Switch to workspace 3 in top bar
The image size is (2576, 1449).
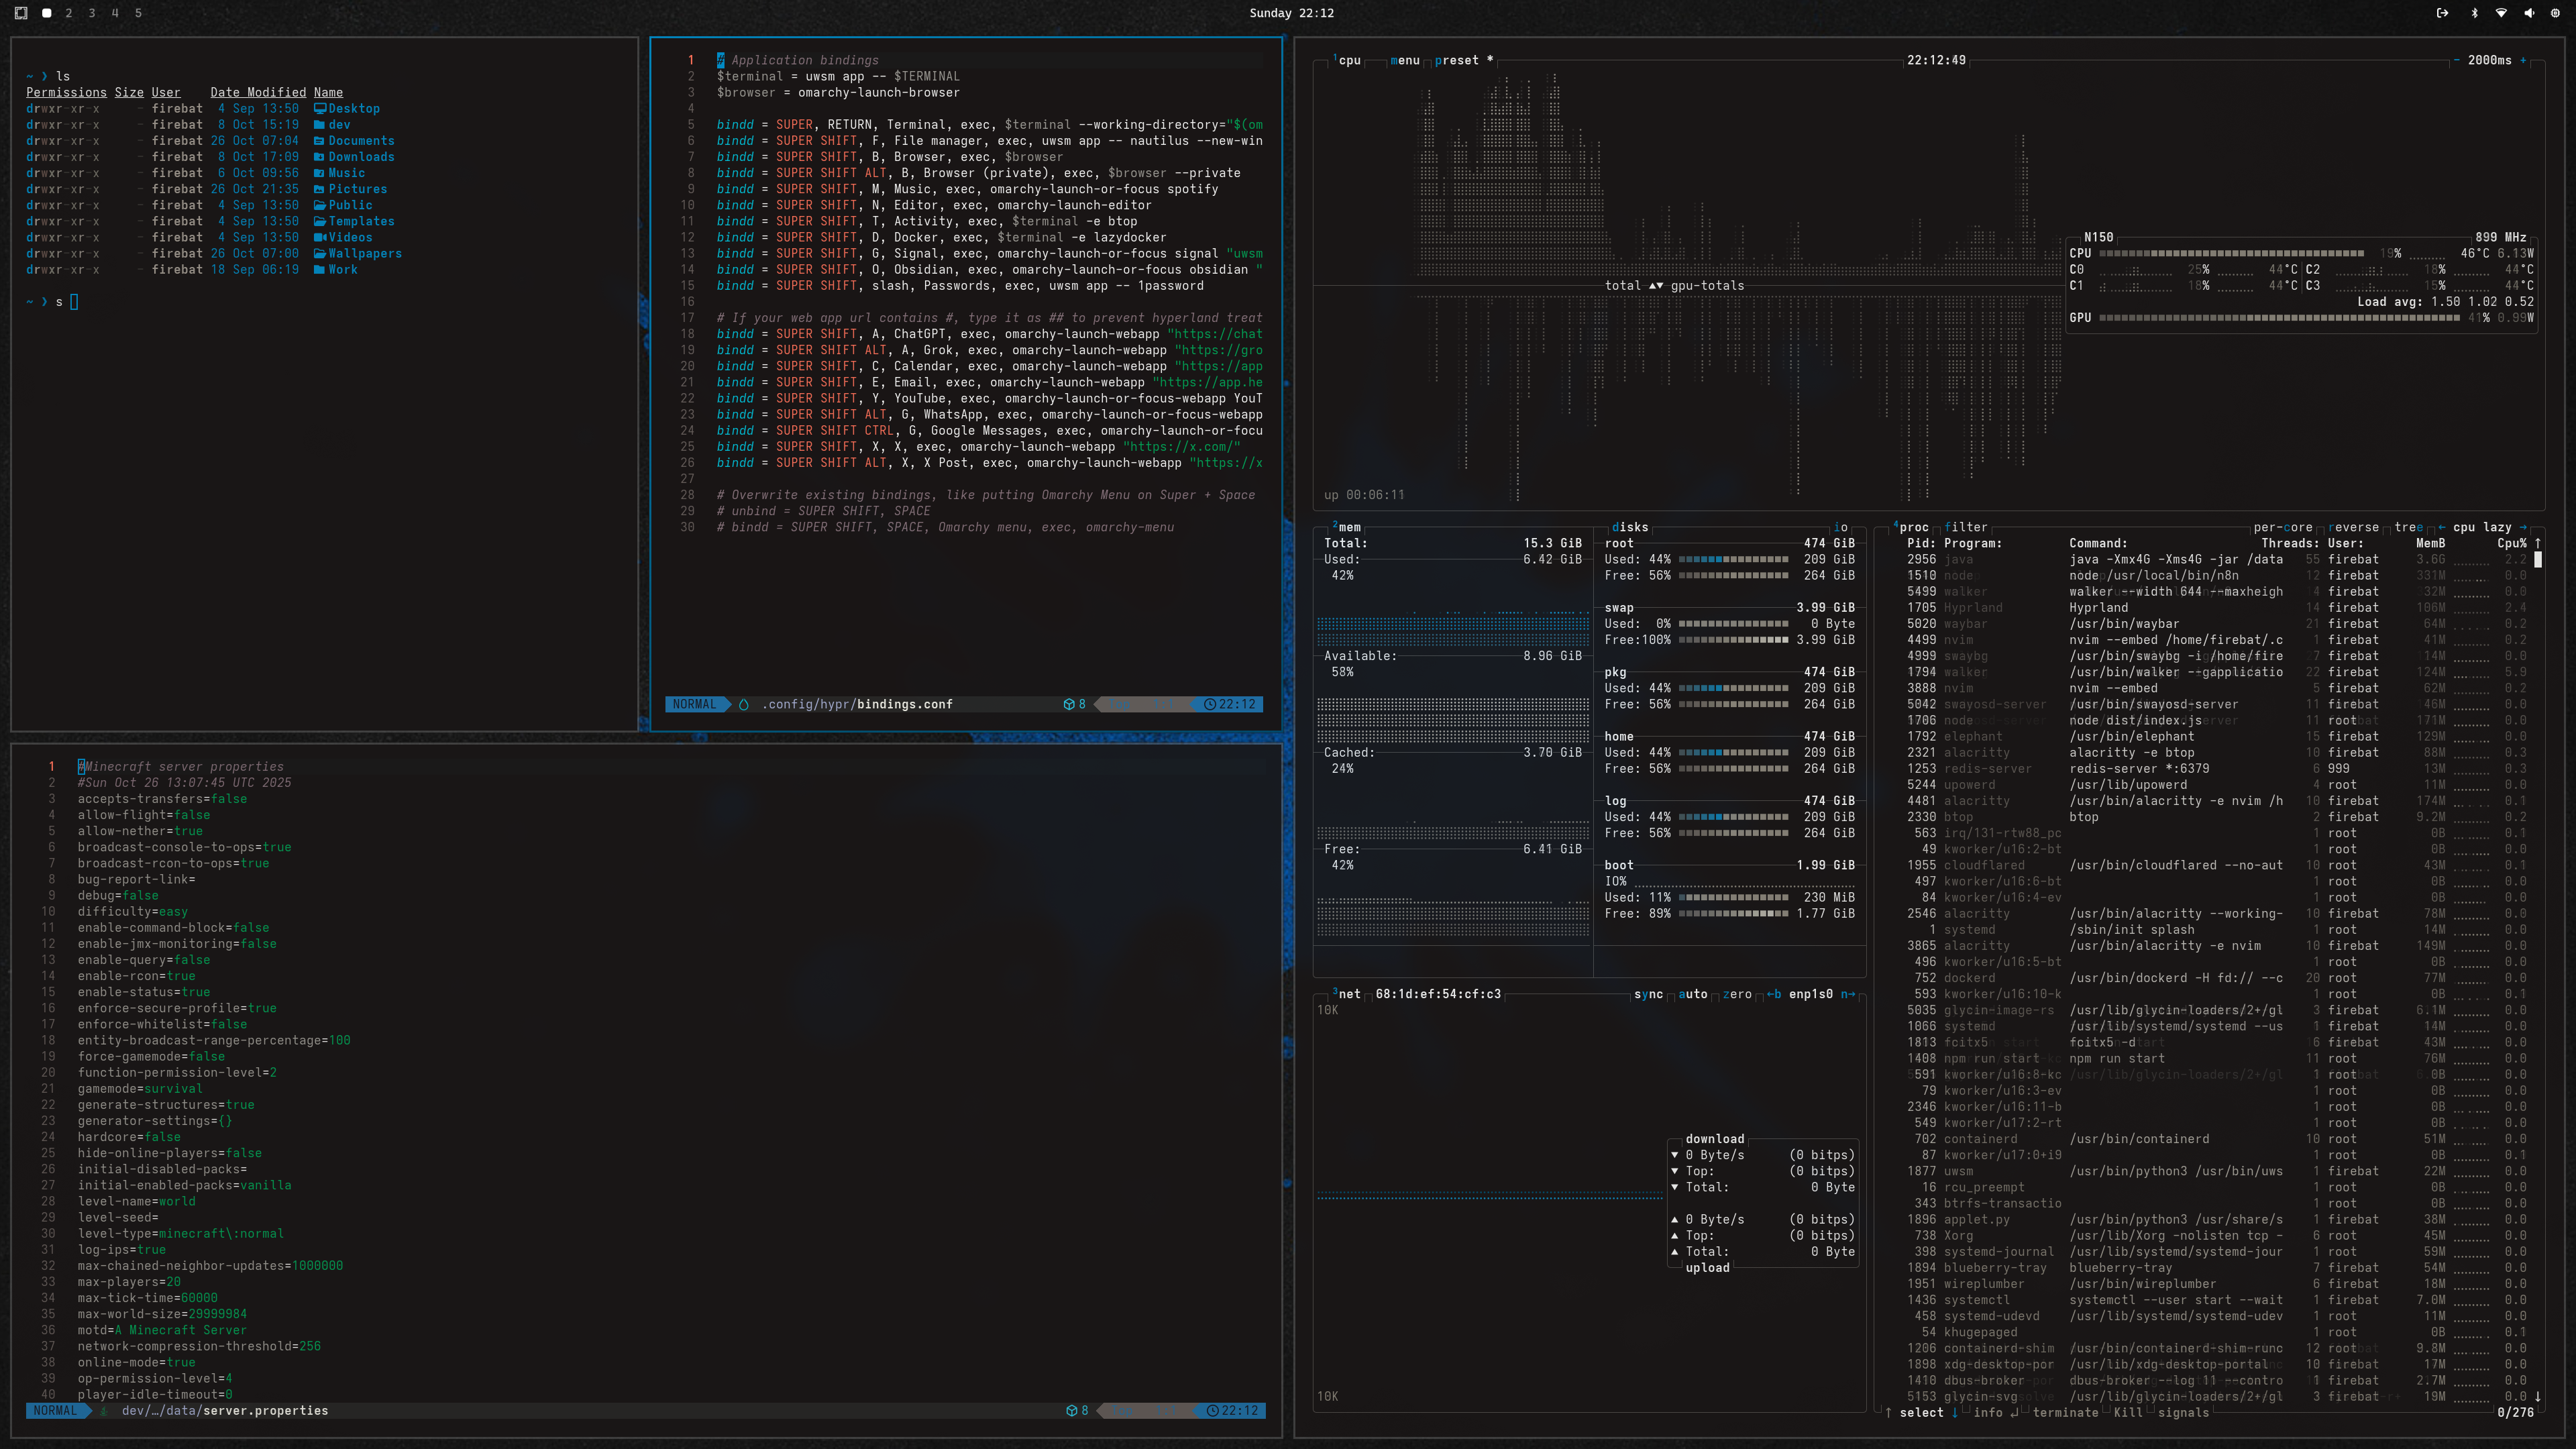point(92,13)
